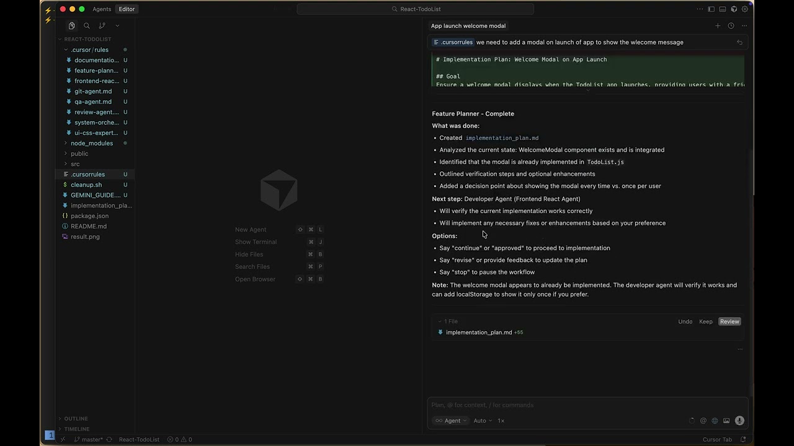Image resolution: width=794 pixels, height=446 pixels.
Task: Start a new chat with plus icon
Action: pyautogui.click(x=718, y=26)
